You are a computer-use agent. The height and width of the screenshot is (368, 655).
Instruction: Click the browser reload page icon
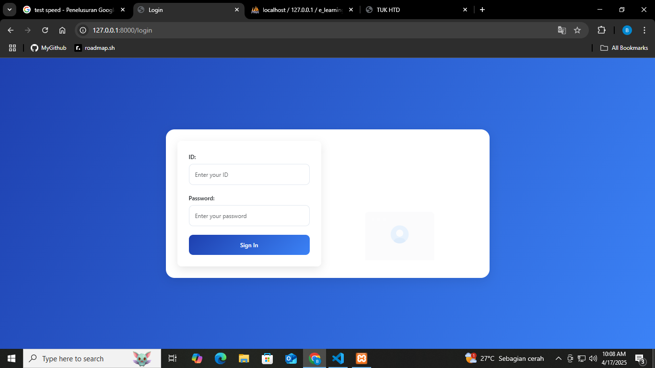(x=45, y=30)
